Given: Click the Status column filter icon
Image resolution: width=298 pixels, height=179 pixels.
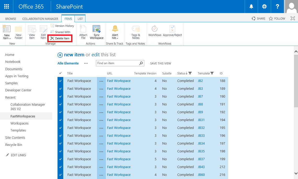Looking at the screenshot, I should coord(190,73).
